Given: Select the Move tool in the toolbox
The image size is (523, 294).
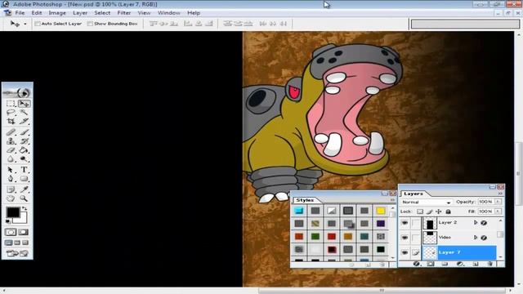Looking at the screenshot, I should (x=24, y=104).
